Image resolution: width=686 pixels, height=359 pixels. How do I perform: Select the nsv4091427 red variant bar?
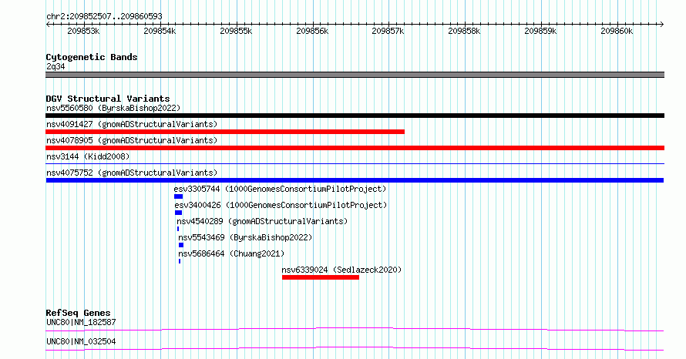(225, 132)
